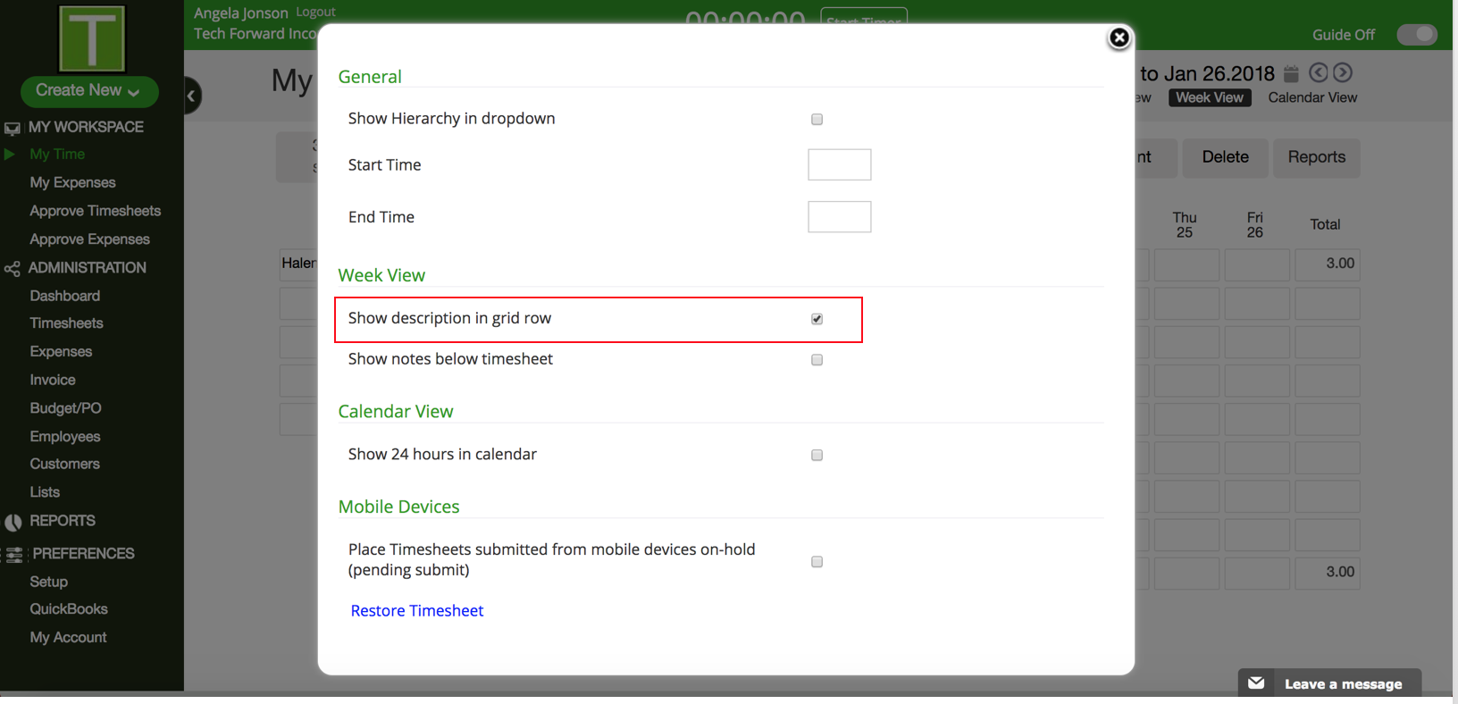Viewport: 1458px width, 704px height.
Task: Click the Timesheets app logo
Action: click(91, 38)
